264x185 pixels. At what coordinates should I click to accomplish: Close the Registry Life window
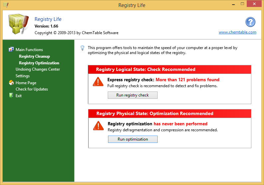click(x=254, y=4)
